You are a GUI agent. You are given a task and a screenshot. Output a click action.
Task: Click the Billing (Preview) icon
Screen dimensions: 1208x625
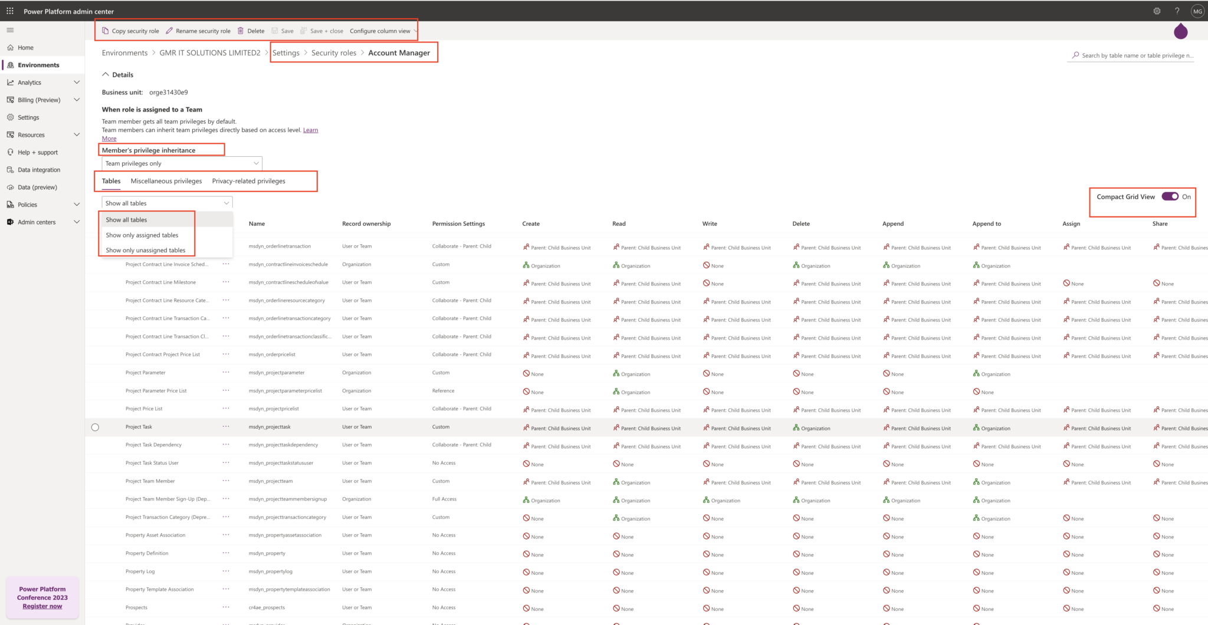tap(11, 100)
